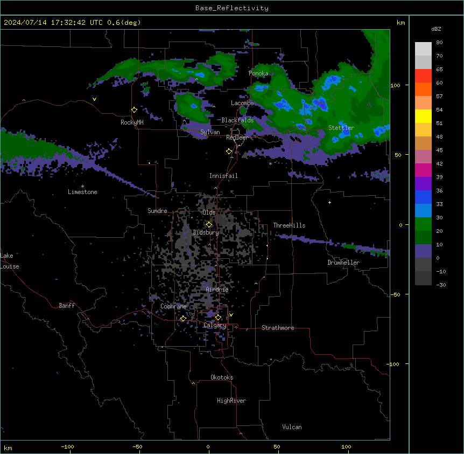This screenshot has height=454, width=464.
Task: Click the Drumheller town label
Action: 343,263
